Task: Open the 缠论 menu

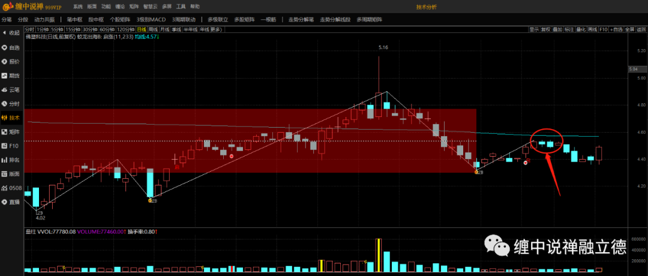Action: (120, 7)
